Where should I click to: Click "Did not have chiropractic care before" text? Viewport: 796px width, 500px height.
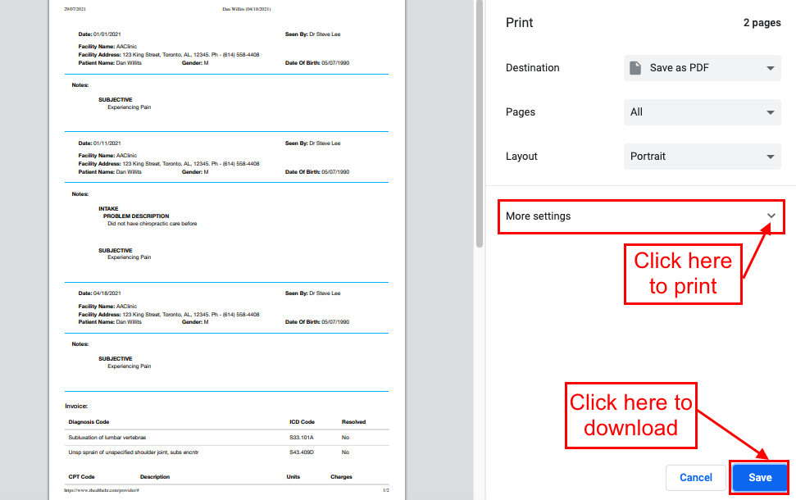[x=152, y=224]
